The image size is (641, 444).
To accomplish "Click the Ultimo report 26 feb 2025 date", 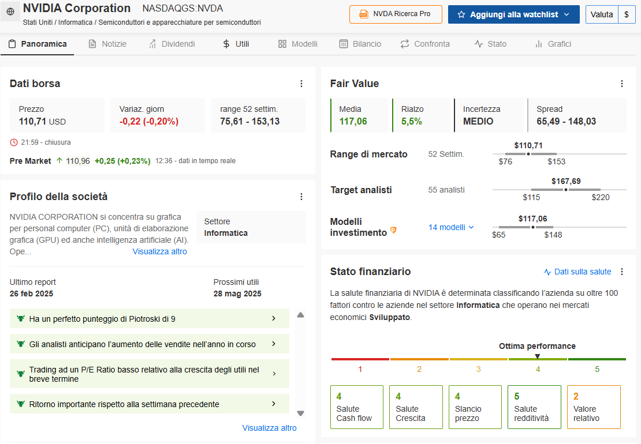I will (32, 294).
